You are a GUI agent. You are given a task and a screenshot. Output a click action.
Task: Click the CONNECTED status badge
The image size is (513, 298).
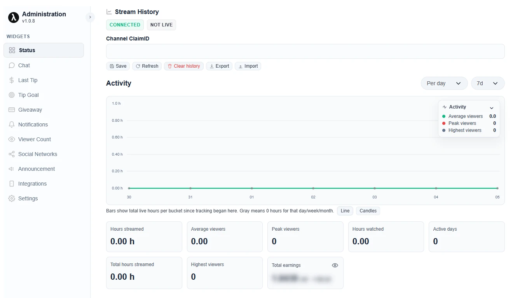(125, 25)
